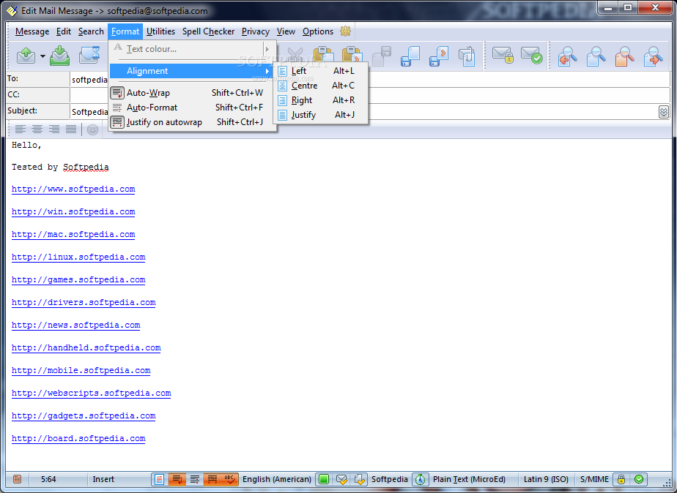Image resolution: width=677 pixels, height=493 pixels.
Task: Expand the Text colour submenu arrow
Action: point(267,49)
